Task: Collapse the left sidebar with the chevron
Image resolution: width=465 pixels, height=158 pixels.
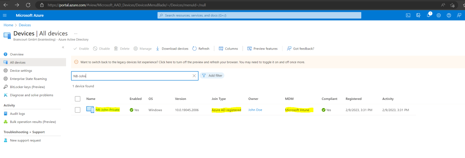Action: [x=63, y=47]
